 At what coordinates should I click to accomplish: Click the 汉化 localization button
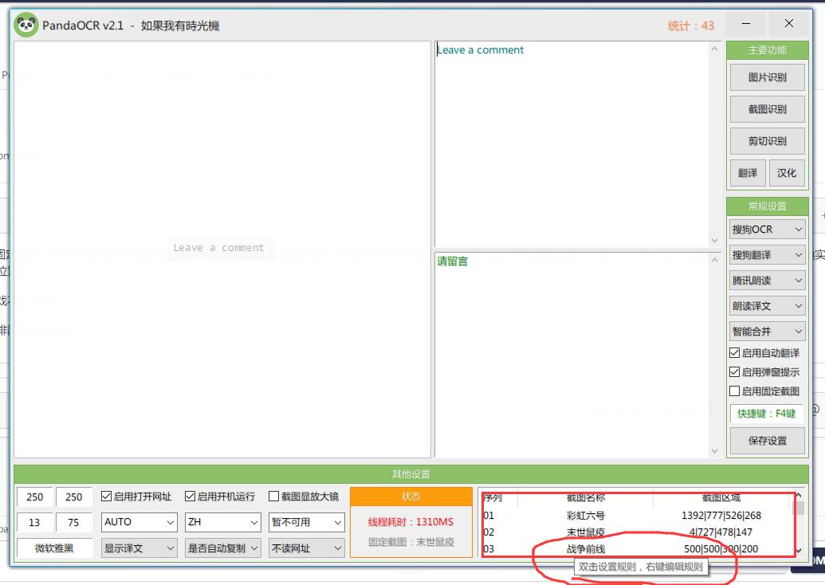[788, 172]
